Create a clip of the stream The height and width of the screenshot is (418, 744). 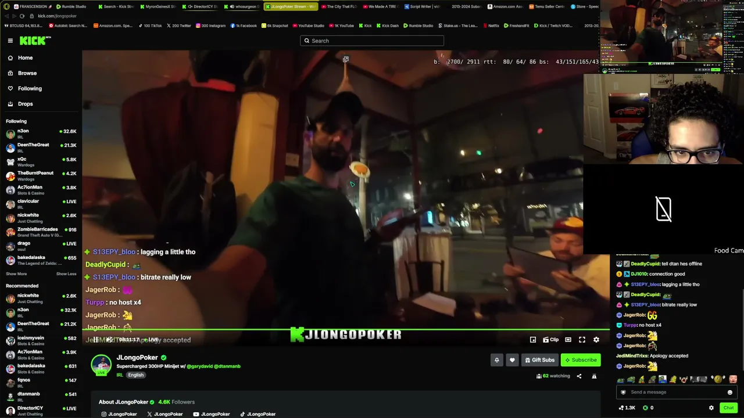pos(550,340)
